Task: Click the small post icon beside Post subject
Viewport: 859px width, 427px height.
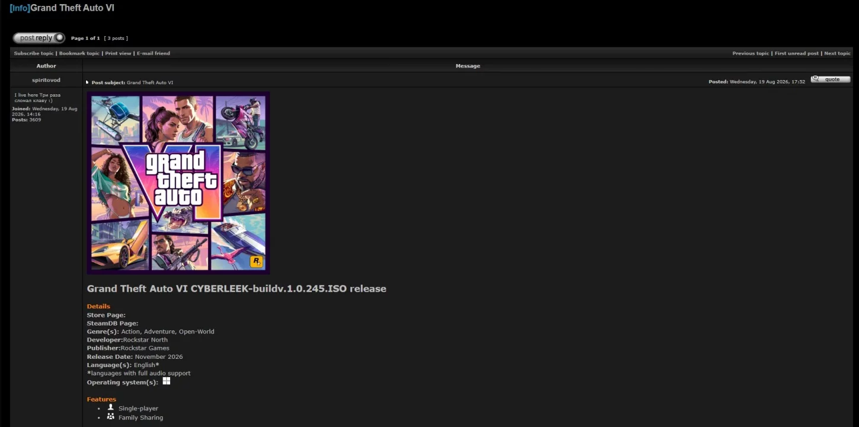Action: point(87,82)
